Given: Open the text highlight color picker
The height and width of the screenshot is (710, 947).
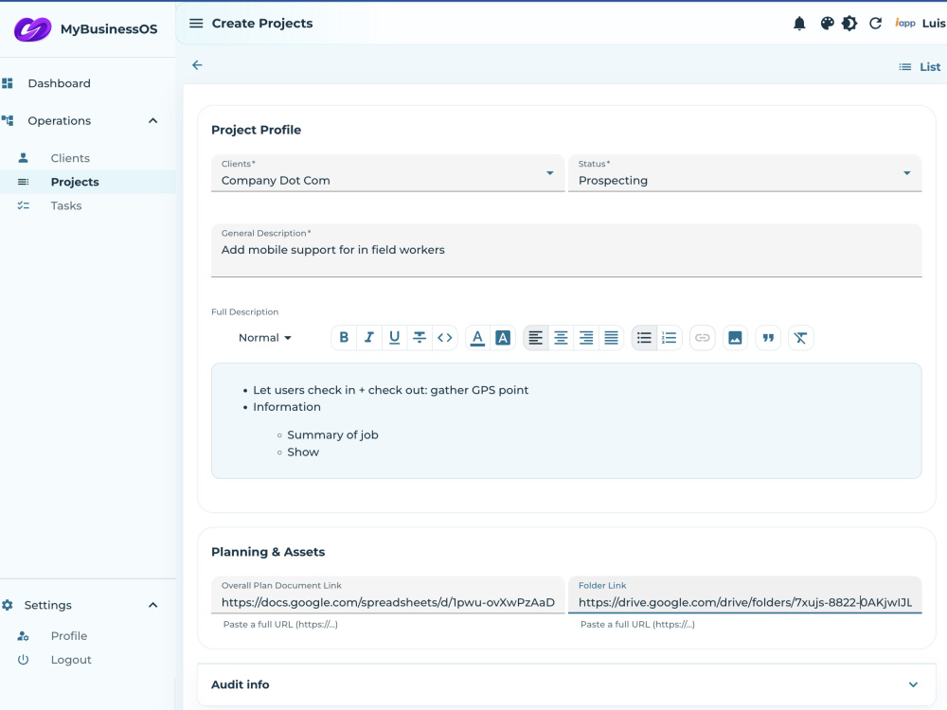Looking at the screenshot, I should pyautogui.click(x=503, y=338).
